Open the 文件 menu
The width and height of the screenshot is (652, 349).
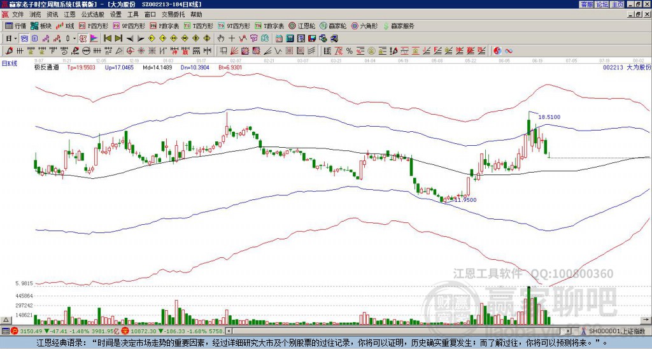pyautogui.click(x=18, y=15)
